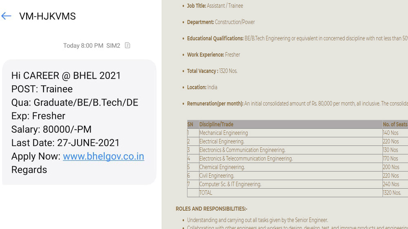The height and width of the screenshot is (229, 408).
Task: Select the Mechanical Engineering row
Action: pyautogui.click(x=224, y=133)
